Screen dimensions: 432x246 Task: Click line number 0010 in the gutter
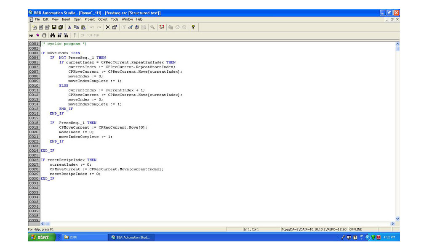34,85
